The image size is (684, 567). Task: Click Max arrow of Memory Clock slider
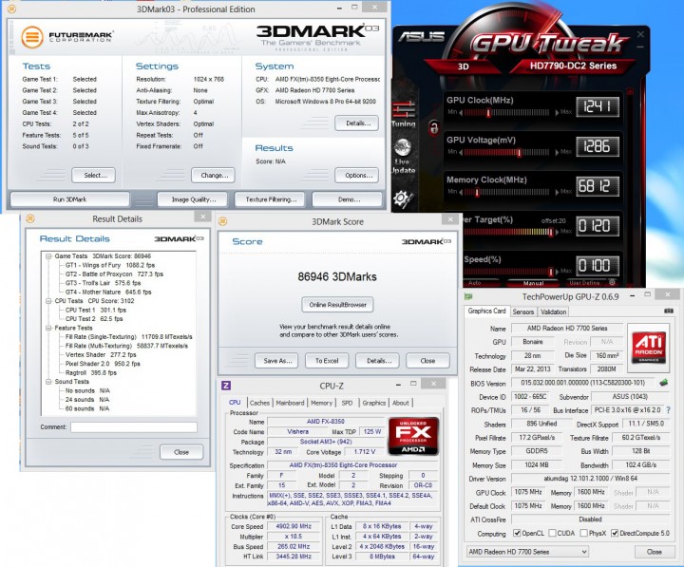coord(557,192)
